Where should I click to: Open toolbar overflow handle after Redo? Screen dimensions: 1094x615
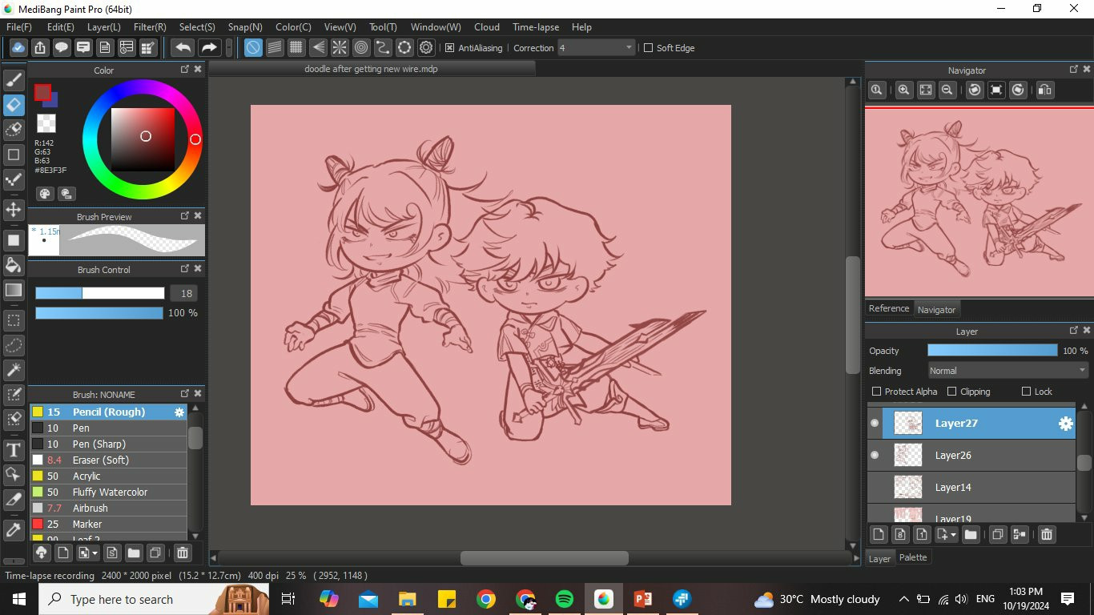click(x=229, y=48)
